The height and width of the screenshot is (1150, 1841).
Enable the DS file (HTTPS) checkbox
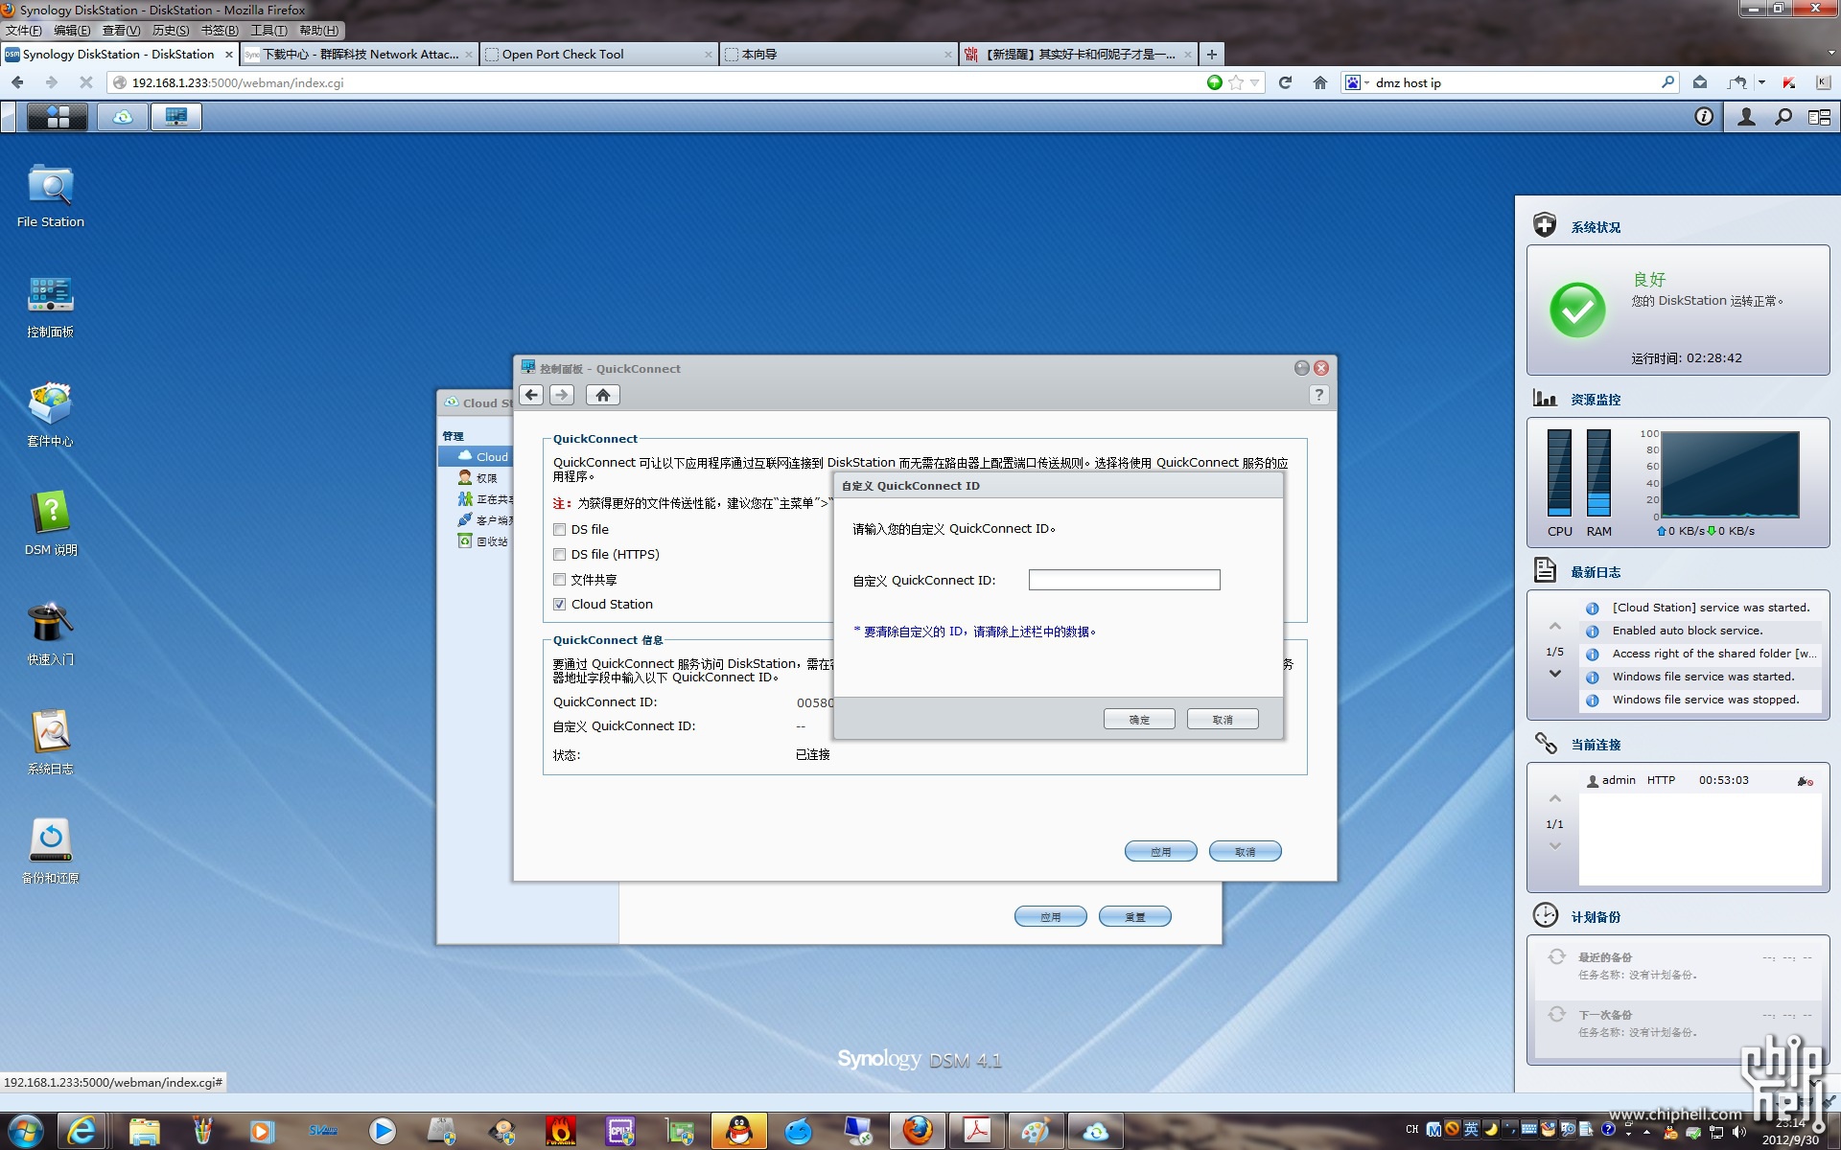(x=560, y=555)
